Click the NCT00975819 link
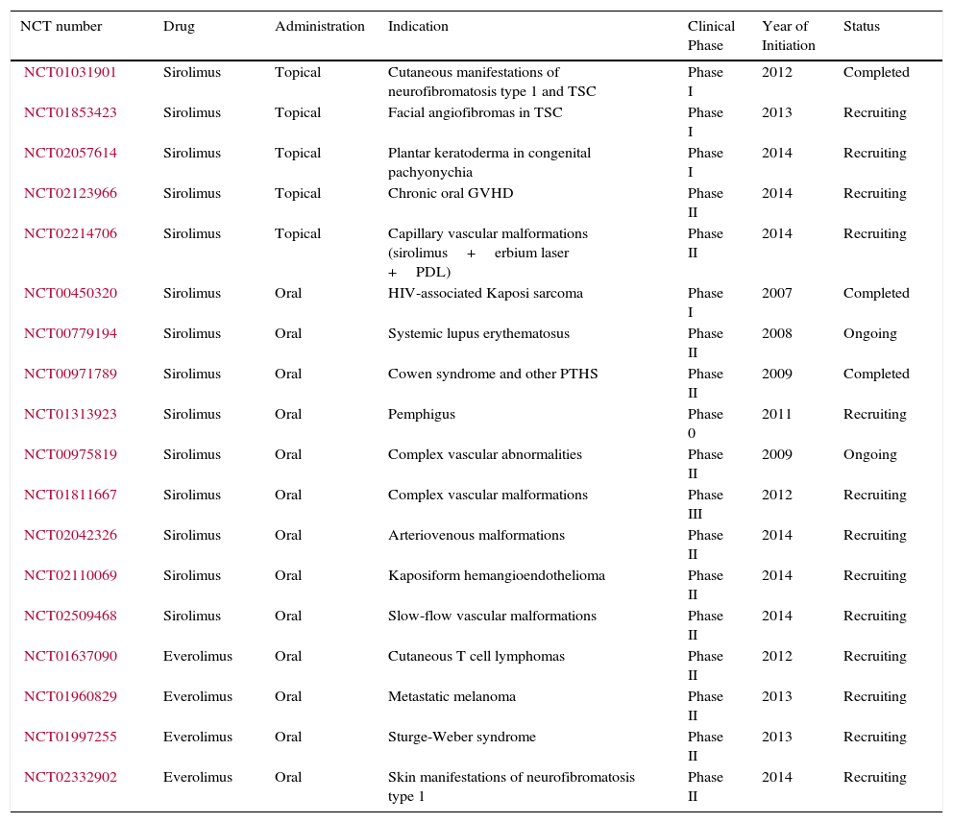This screenshot has width=953, height=823. coord(70,454)
